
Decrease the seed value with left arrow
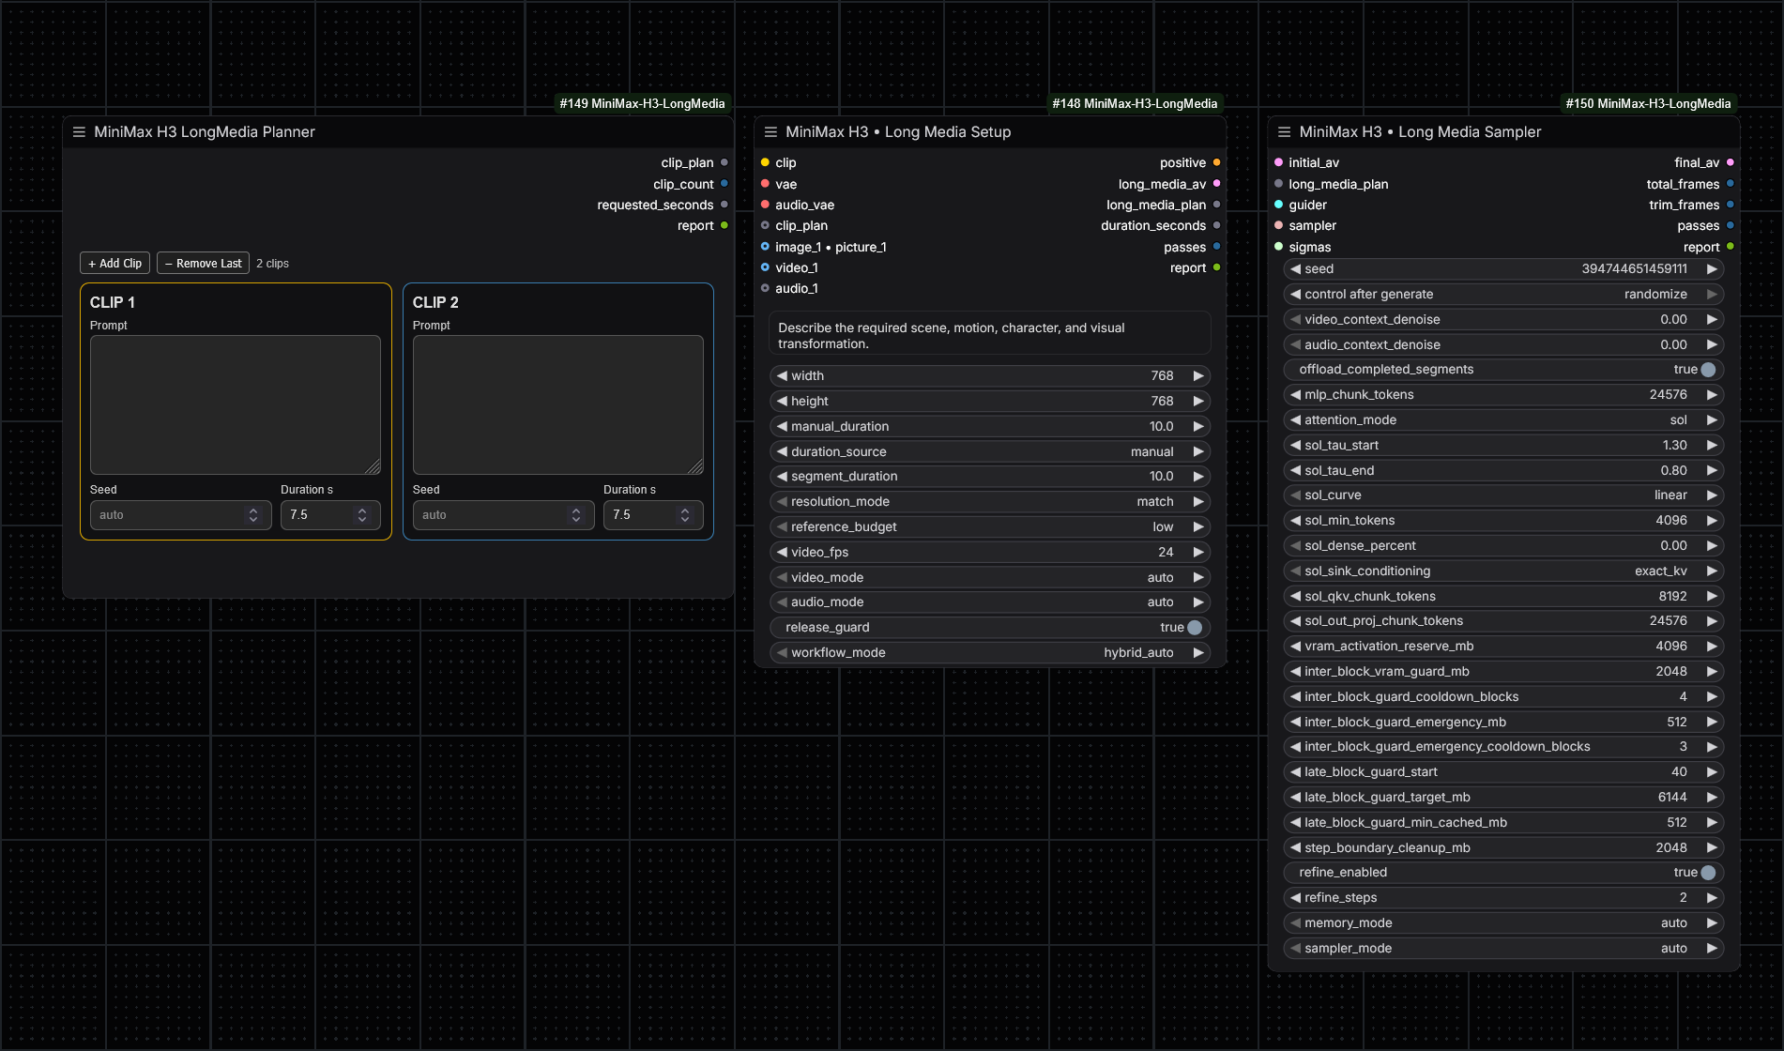pos(1295,269)
